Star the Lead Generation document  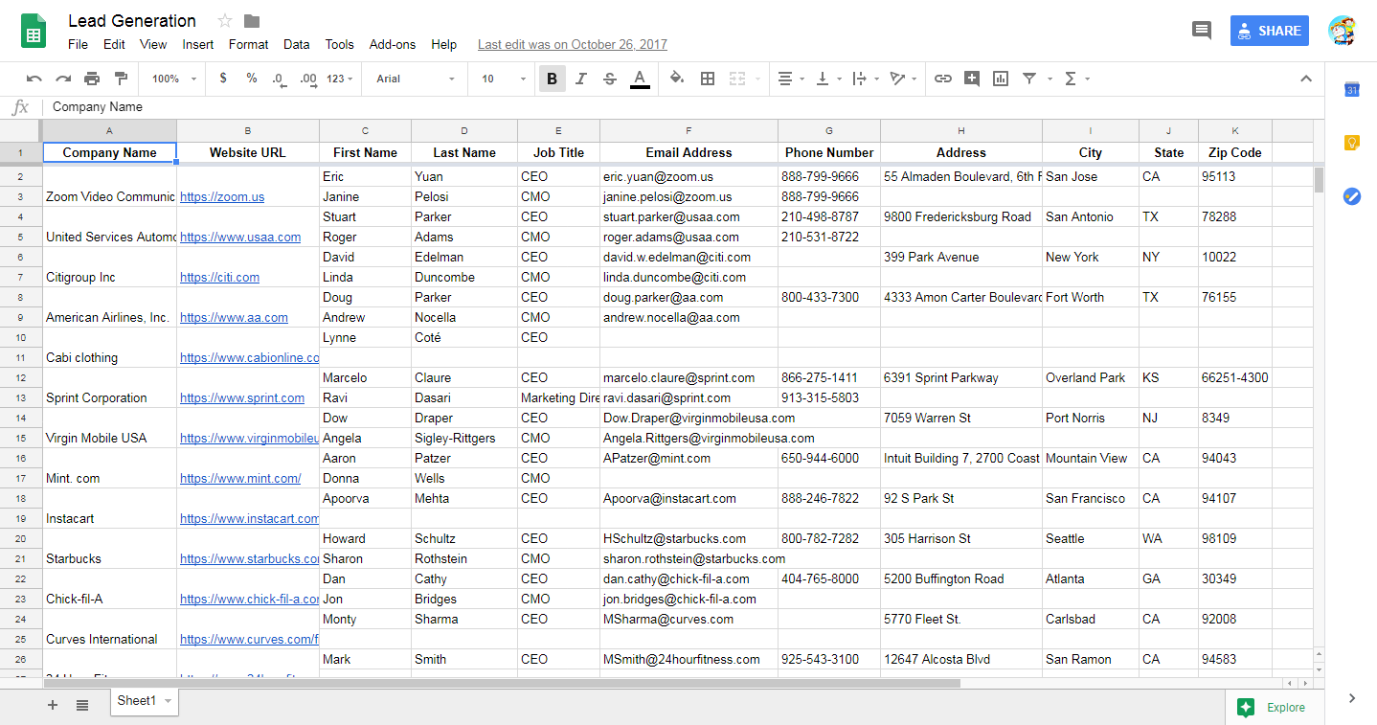point(225,21)
